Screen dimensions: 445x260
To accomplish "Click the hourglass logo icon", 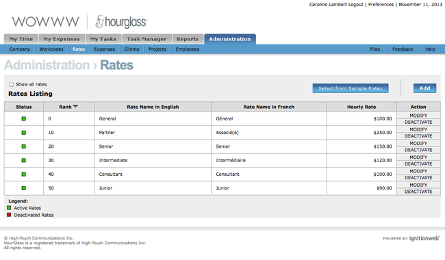I will point(121,22).
